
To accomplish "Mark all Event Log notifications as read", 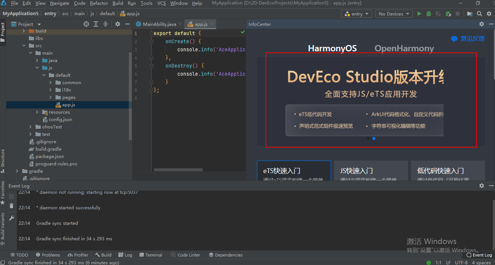I will tap(11, 196).
